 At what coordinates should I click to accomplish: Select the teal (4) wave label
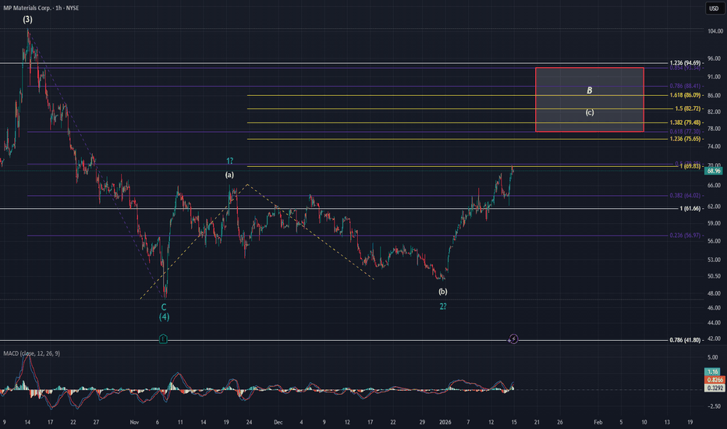[x=164, y=318]
